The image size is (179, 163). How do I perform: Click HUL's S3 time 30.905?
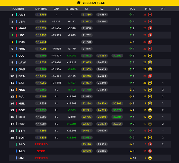(117, 104)
